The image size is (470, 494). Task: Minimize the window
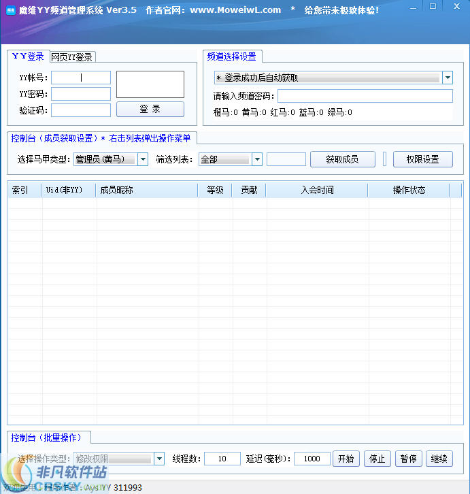click(413, 7)
